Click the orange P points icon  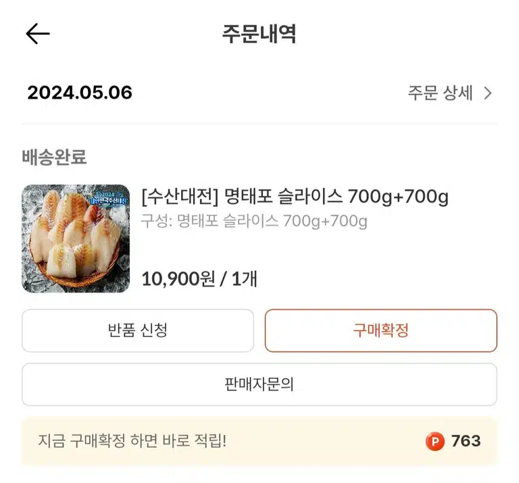point(435,441)
